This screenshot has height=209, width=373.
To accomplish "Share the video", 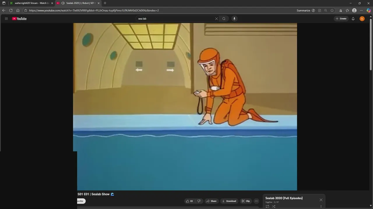I will (212, 201).
